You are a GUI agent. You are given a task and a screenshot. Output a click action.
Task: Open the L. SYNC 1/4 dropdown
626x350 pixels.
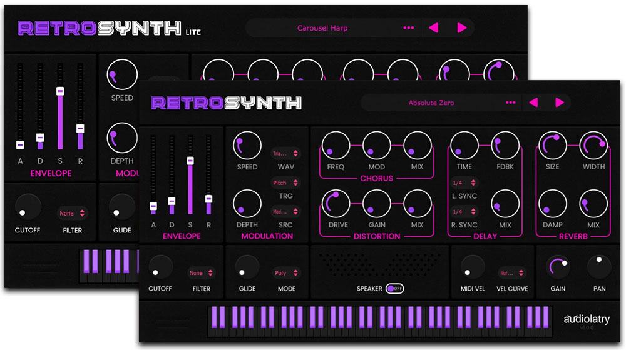pos(464,182)
